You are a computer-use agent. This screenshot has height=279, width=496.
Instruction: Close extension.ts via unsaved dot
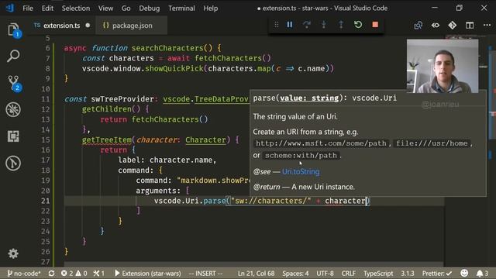point(88,26)
